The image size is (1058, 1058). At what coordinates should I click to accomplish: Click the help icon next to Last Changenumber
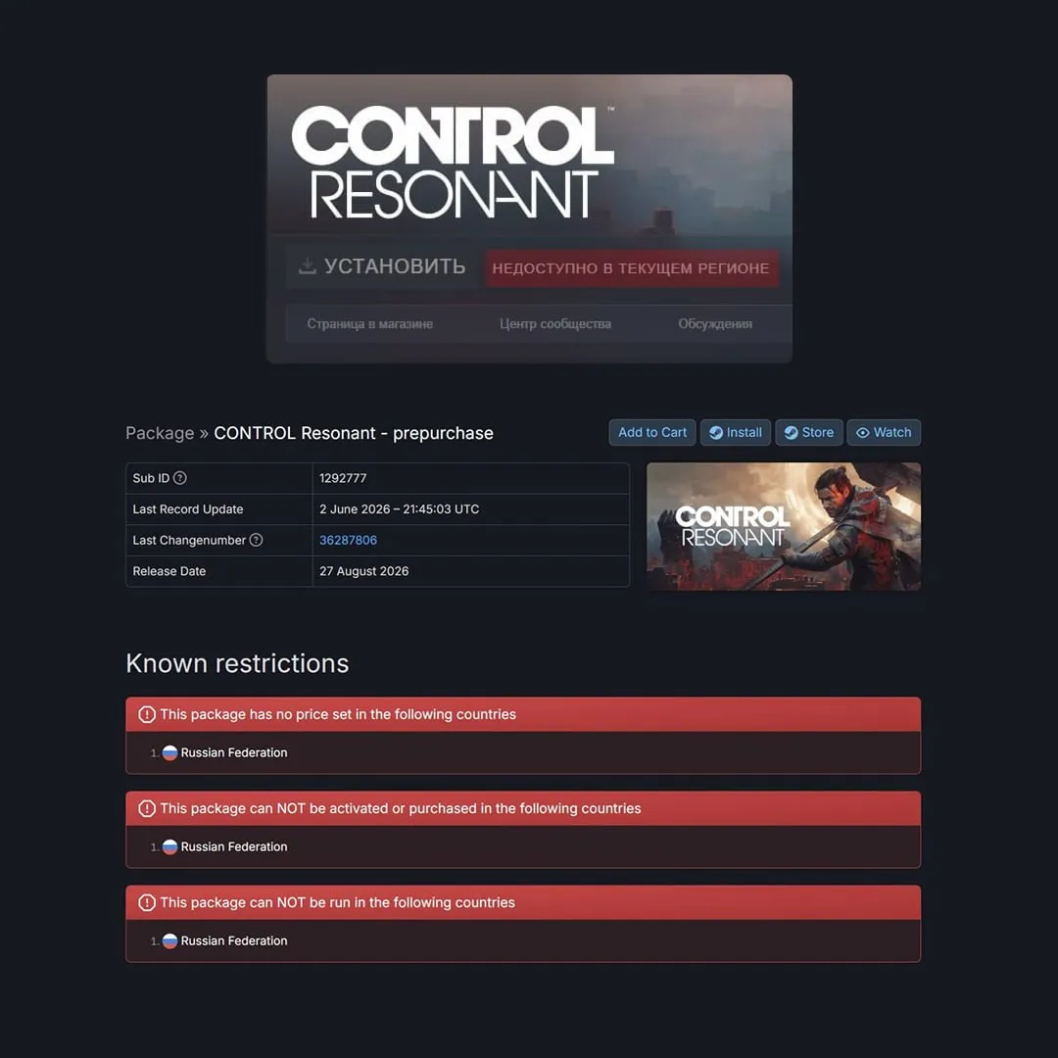(x=256, y=540)
